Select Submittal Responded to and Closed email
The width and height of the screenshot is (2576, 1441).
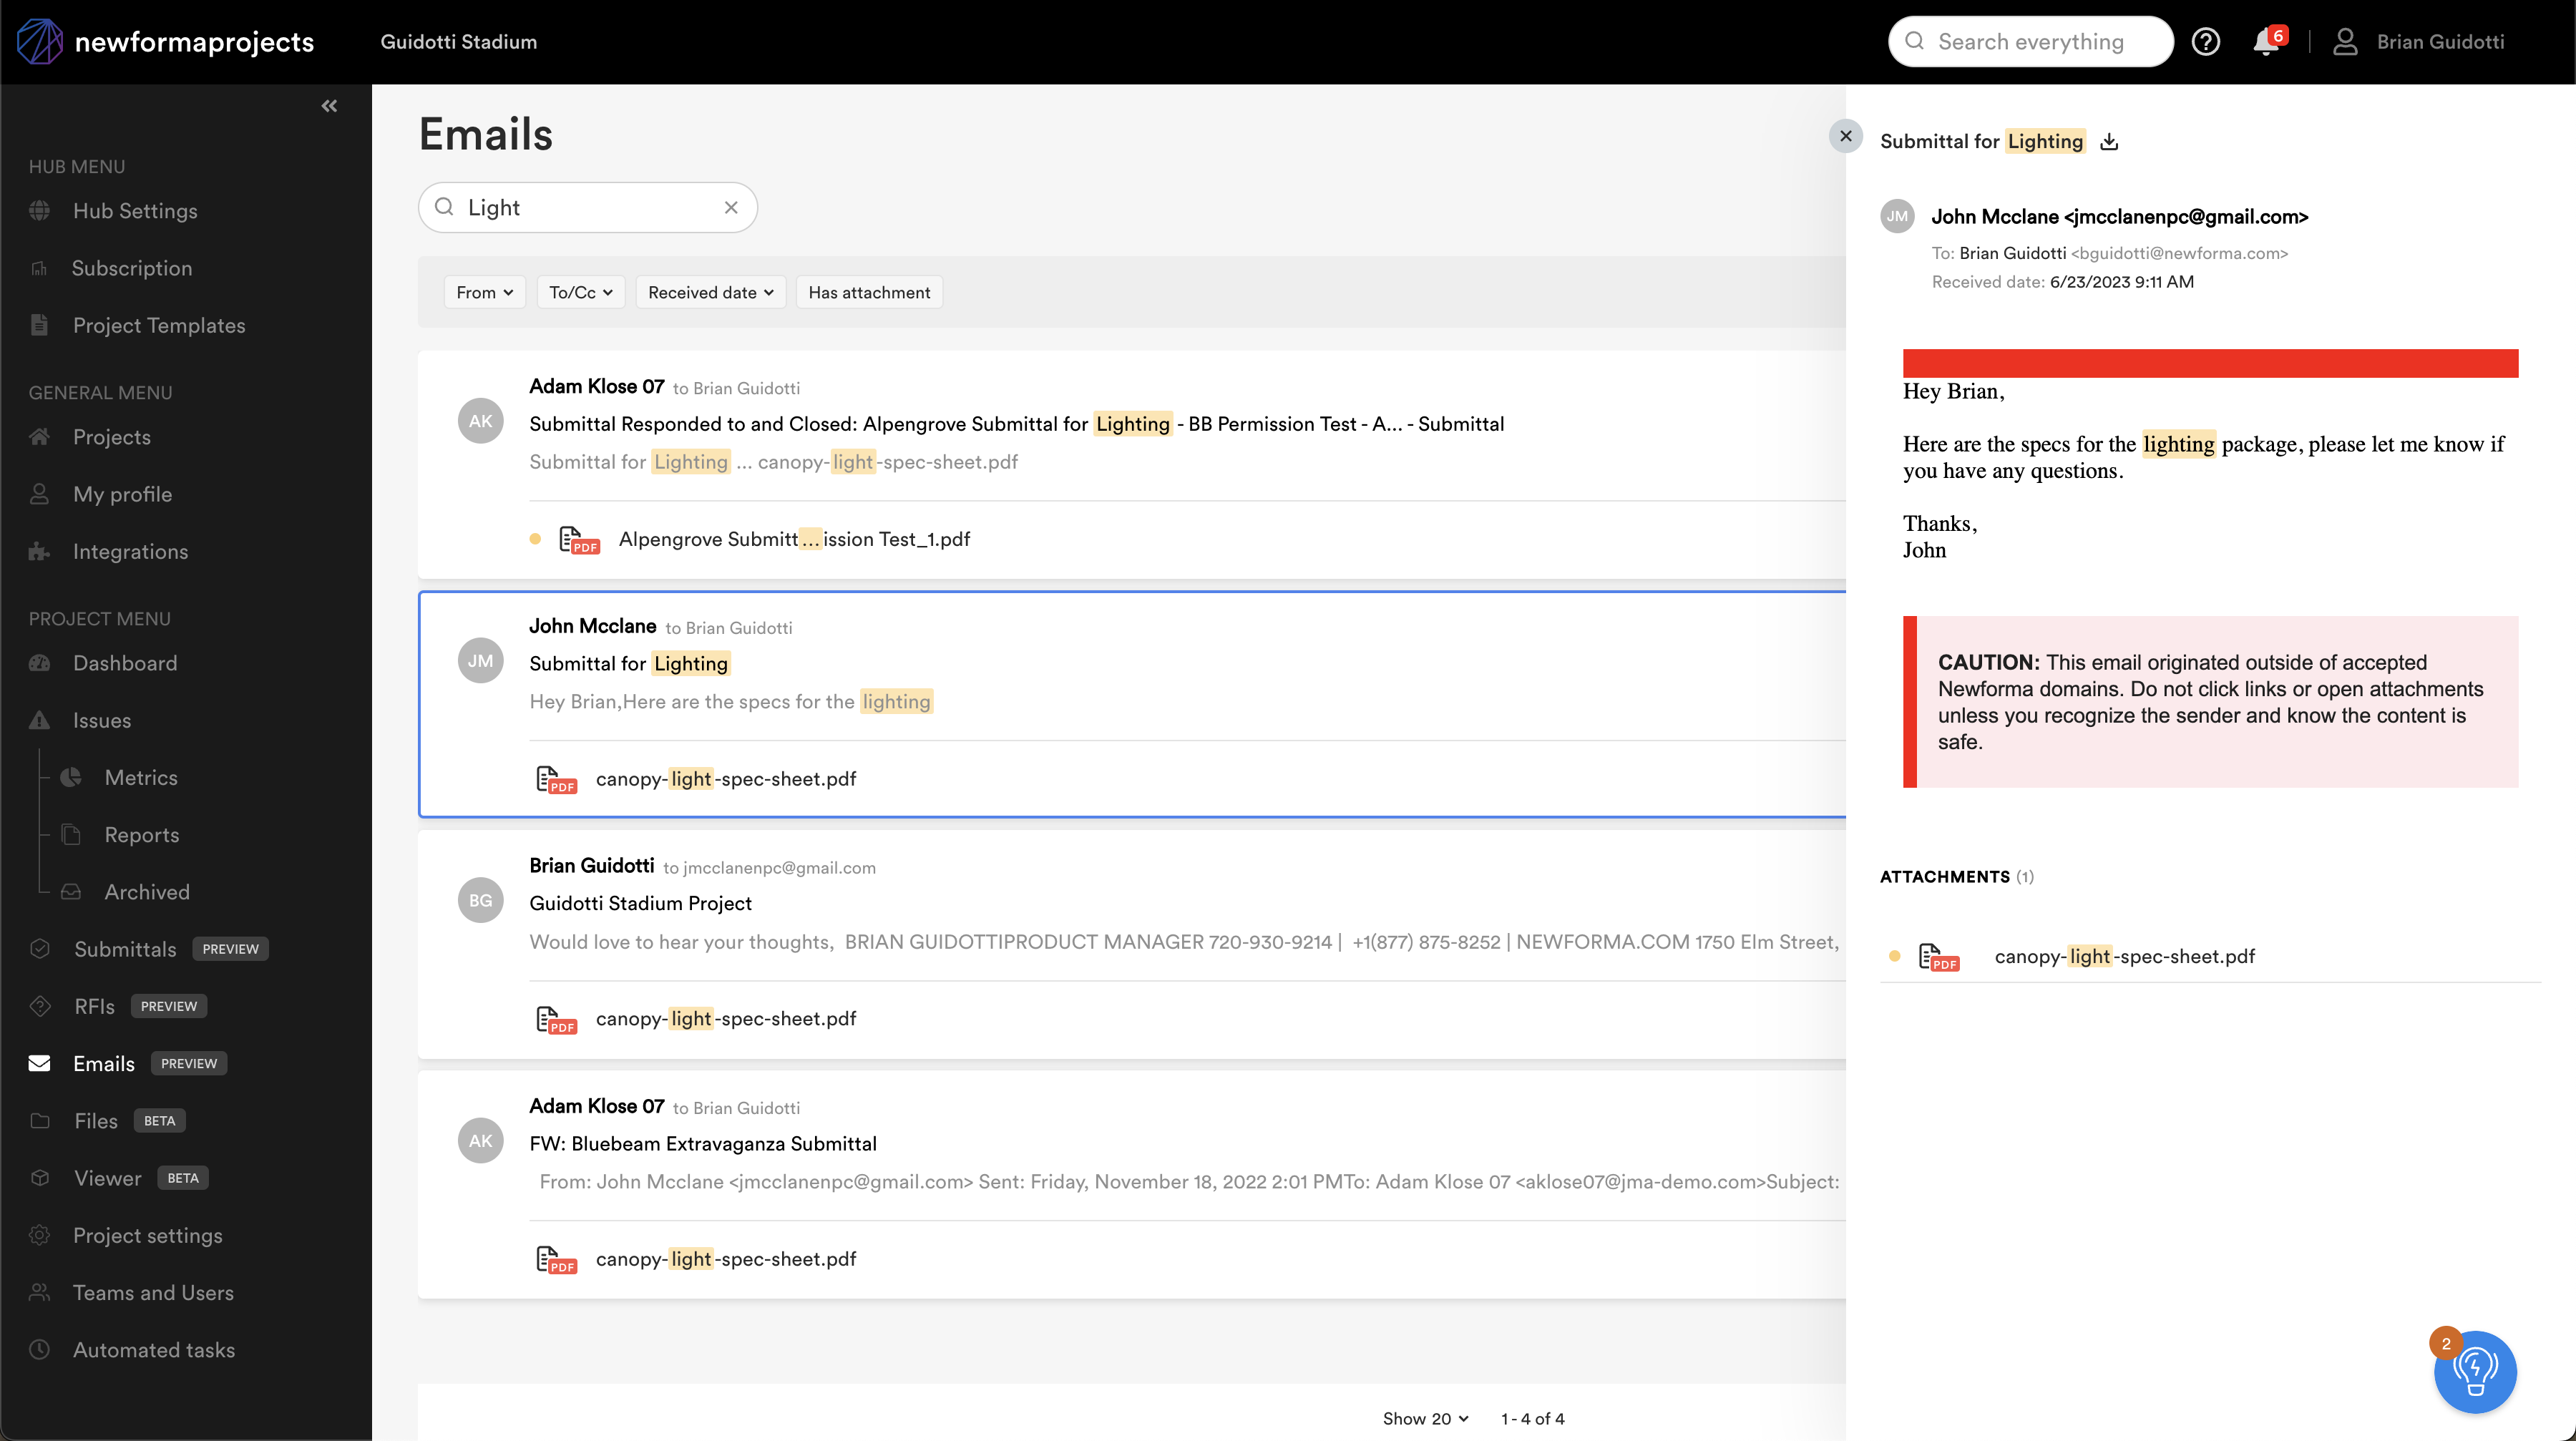tap(1132, 464)
